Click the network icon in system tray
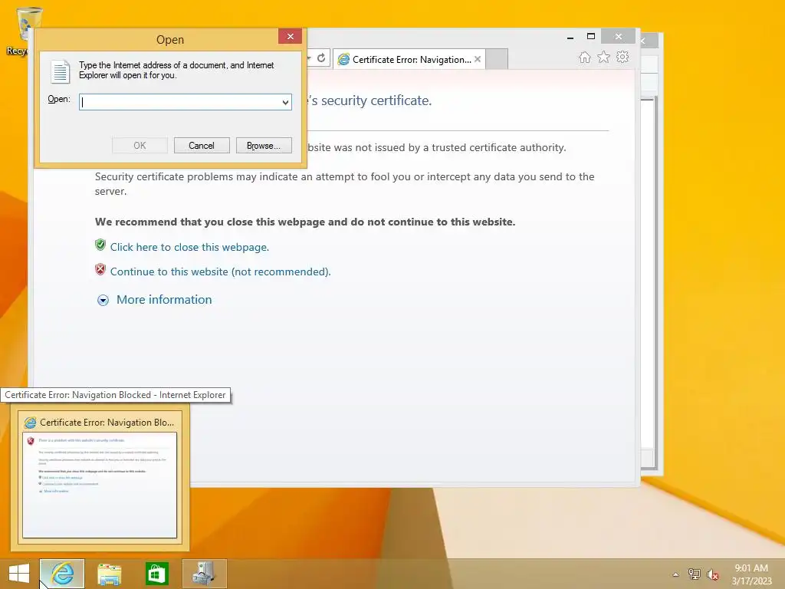This screenshot has height=589, width=785. pyautogui.click(x=694, y=574)
